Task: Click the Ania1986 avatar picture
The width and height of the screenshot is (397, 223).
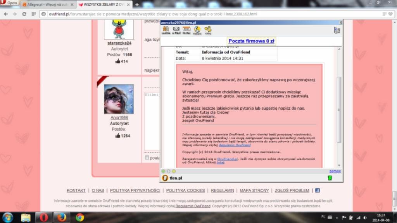Action: [x=119, y=99]
